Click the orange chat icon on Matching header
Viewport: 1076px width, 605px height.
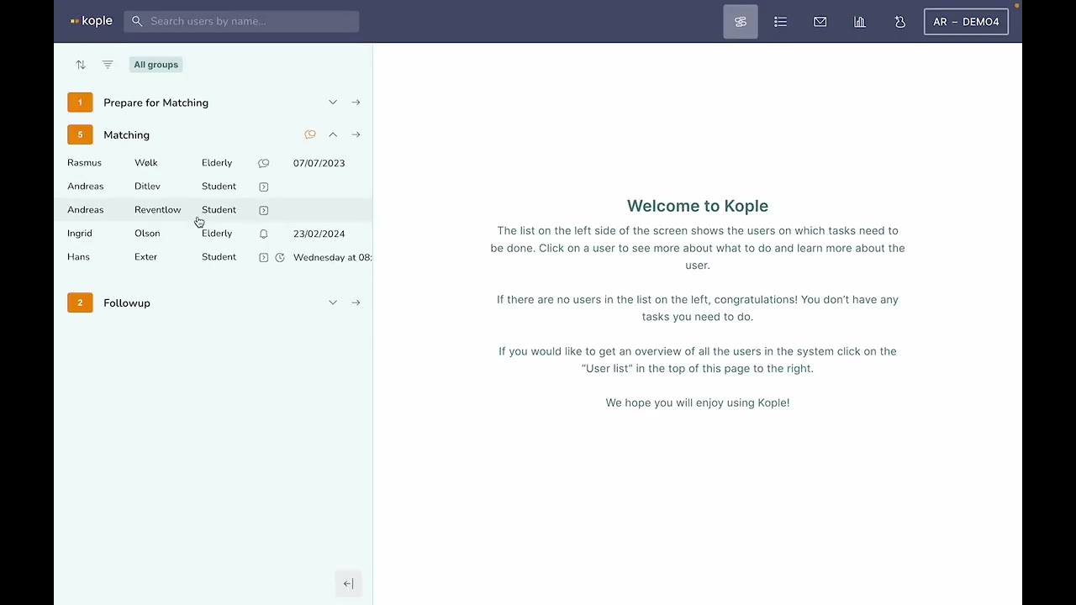click(x=310, y=134)
